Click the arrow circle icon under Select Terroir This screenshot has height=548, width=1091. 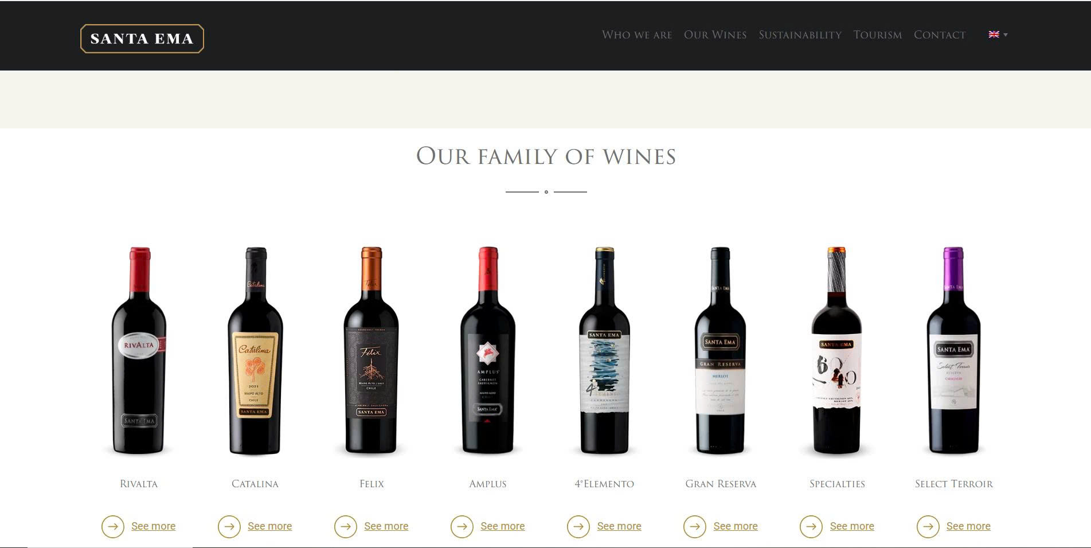928,526
